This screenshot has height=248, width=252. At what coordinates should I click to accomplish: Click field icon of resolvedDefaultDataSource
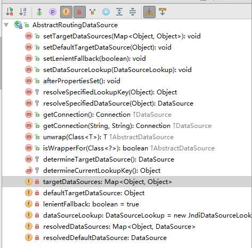pos(29,238)
